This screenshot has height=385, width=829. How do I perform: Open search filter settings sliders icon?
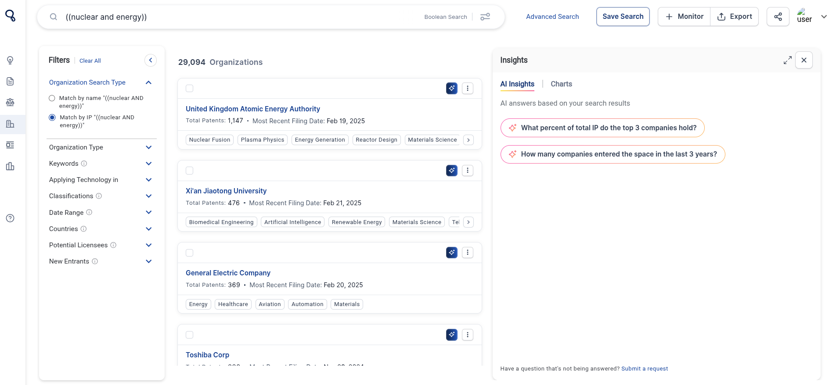pyautogui.click(x=485, y=17)
